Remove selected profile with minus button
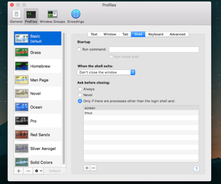Viewport: 221px width, 184px height. tap(28, 171)
